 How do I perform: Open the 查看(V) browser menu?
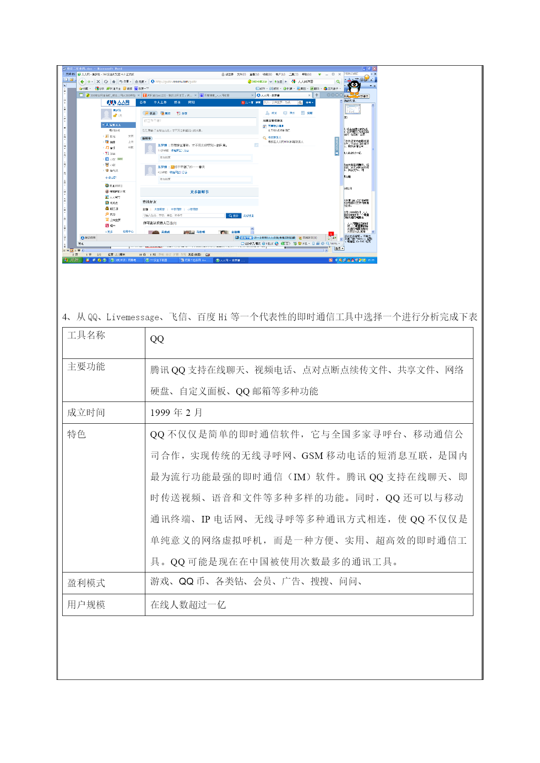[254, 74]
